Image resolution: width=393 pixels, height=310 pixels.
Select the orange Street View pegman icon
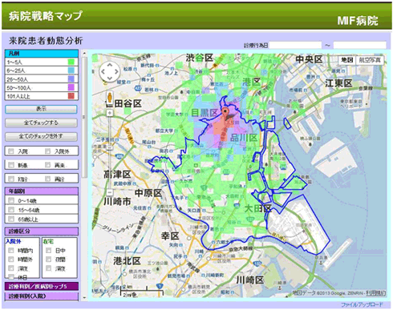109,98
